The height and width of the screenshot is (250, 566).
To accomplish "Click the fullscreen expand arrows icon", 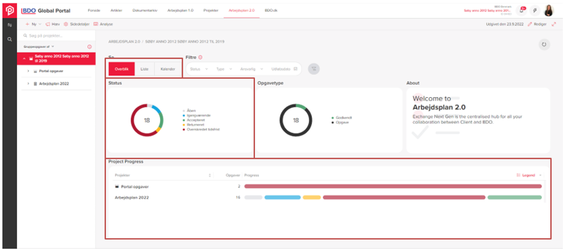I will pos(554,24).
